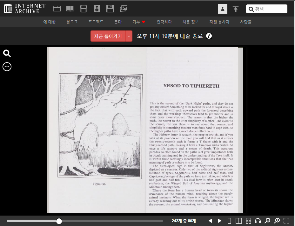Image resolution: width=295 pixels, height=226 pixels.
Task: Open the 자원 봉사자 link
Action: (219, 22)
